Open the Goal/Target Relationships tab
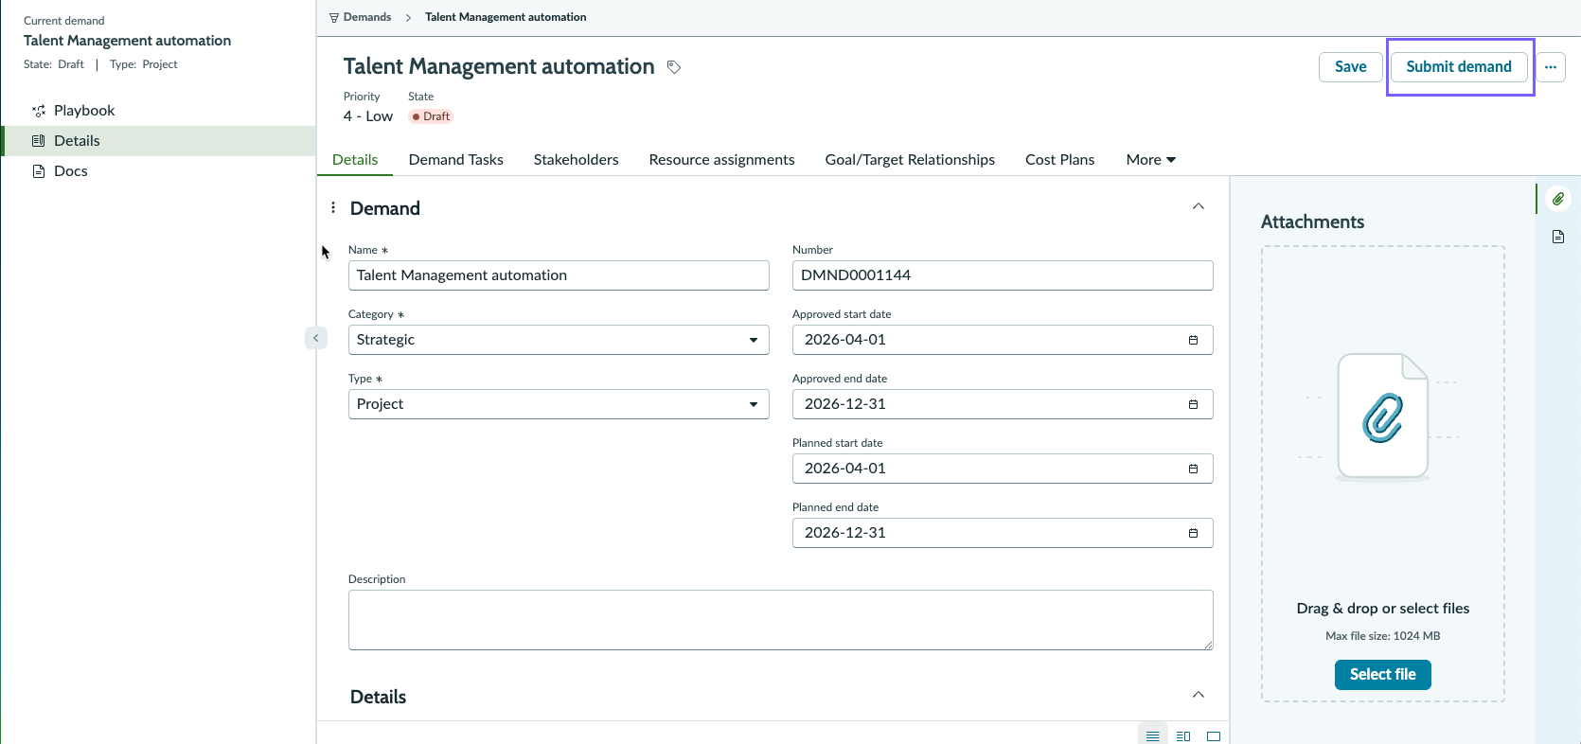Screen dimensions: 1581x744 click(x=910, y=160)
